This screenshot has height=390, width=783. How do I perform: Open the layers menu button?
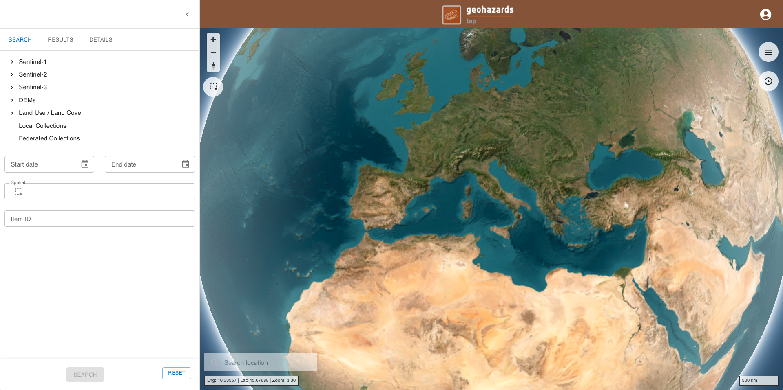(x=768, y=52)
